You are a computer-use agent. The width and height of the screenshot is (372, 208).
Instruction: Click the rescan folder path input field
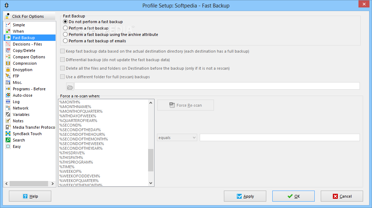pyautogui.click(x=217, y=86)
